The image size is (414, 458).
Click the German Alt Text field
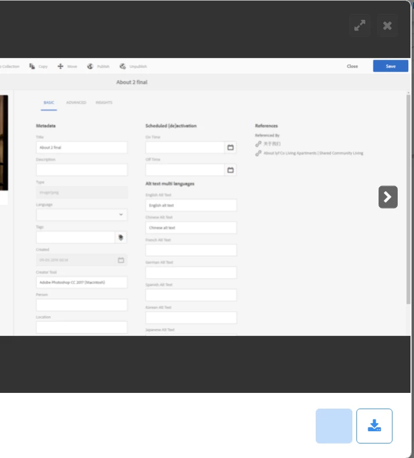191,273
